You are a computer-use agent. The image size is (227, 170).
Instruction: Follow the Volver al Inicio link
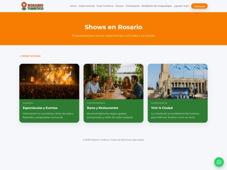coord(30,56)
